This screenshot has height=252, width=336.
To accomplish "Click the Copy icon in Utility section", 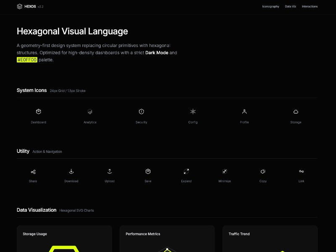I will point(263,171).
